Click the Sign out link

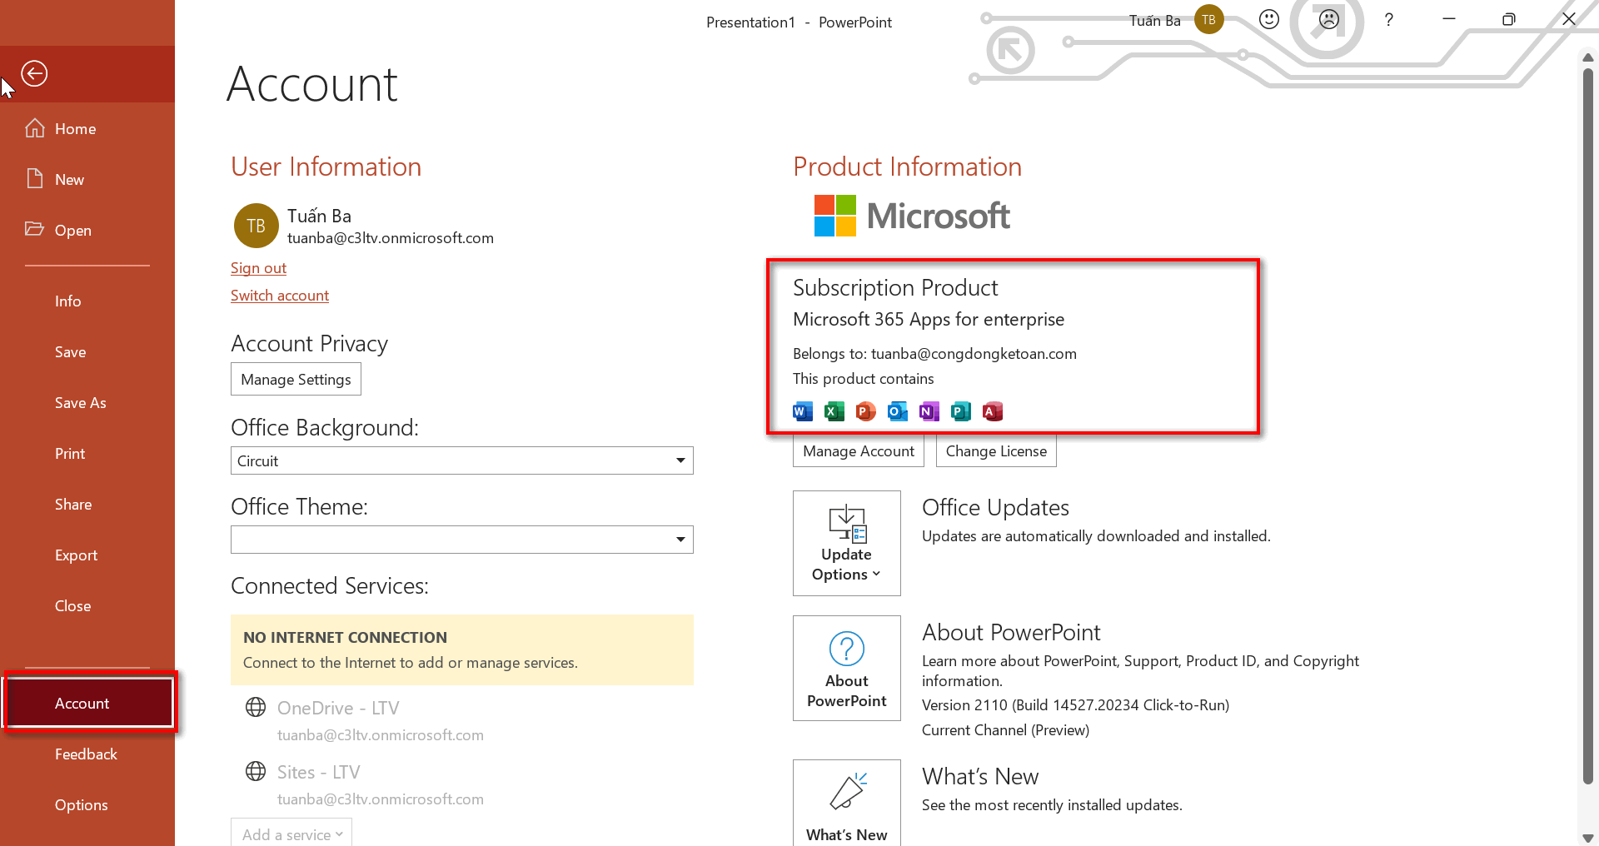258,268
